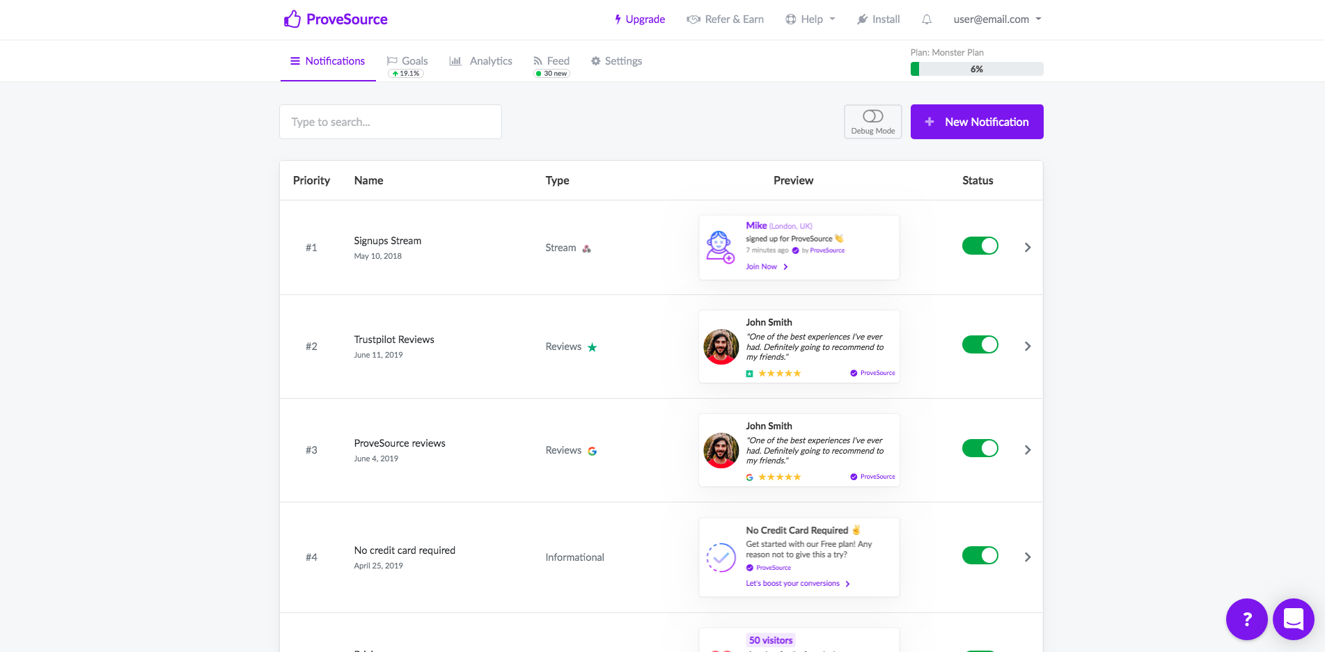Click the No credit card required name

[405, 550]
